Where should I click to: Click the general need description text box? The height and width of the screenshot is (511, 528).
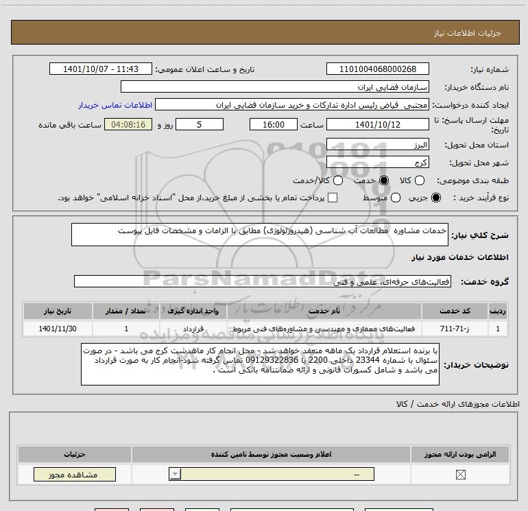coord(260,235)
